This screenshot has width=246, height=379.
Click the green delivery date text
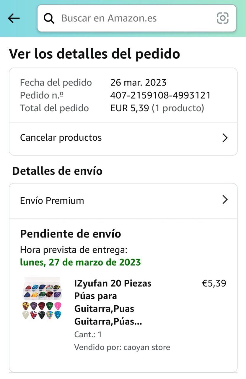(80, 262)
